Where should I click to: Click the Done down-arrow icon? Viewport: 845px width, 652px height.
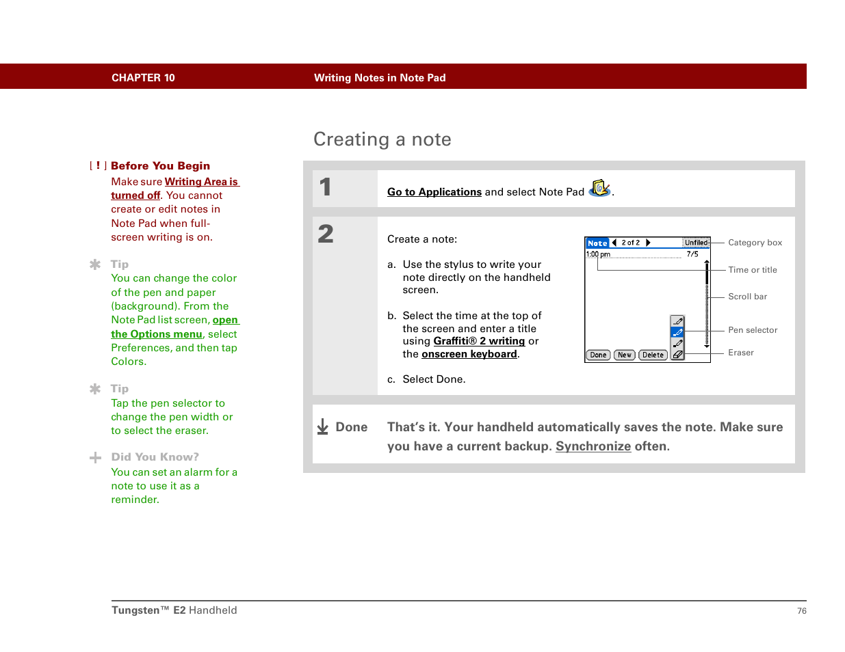[323, 427]
